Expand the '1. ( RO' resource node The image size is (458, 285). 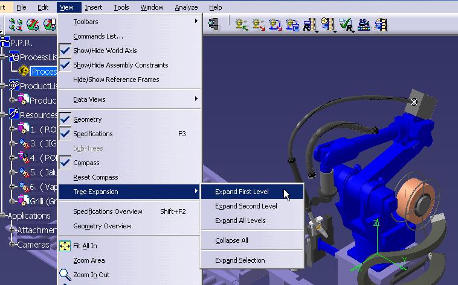tap(12, 128)
